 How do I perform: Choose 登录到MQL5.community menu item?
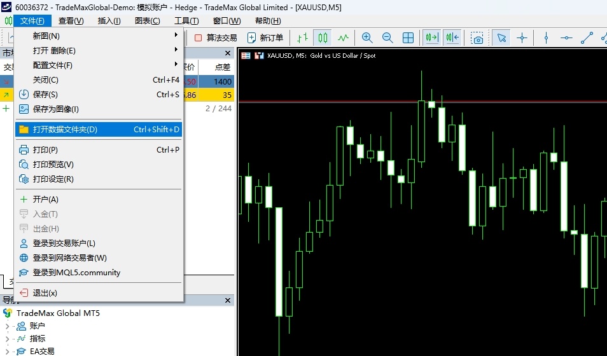pos(99,273)
